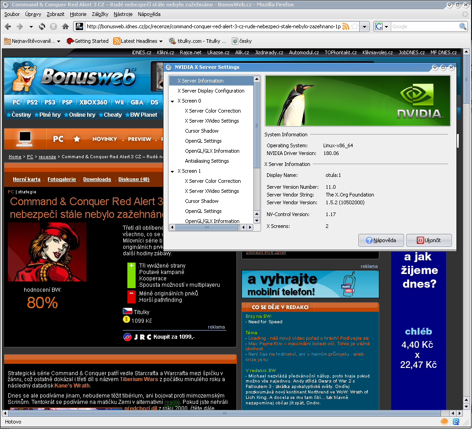Go forward with Firefox forward arrow

coord(20,26)
